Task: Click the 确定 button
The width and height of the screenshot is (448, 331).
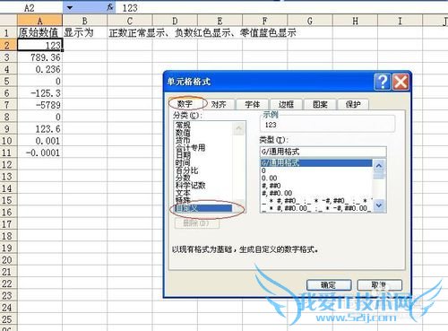Action: [329, 285]
